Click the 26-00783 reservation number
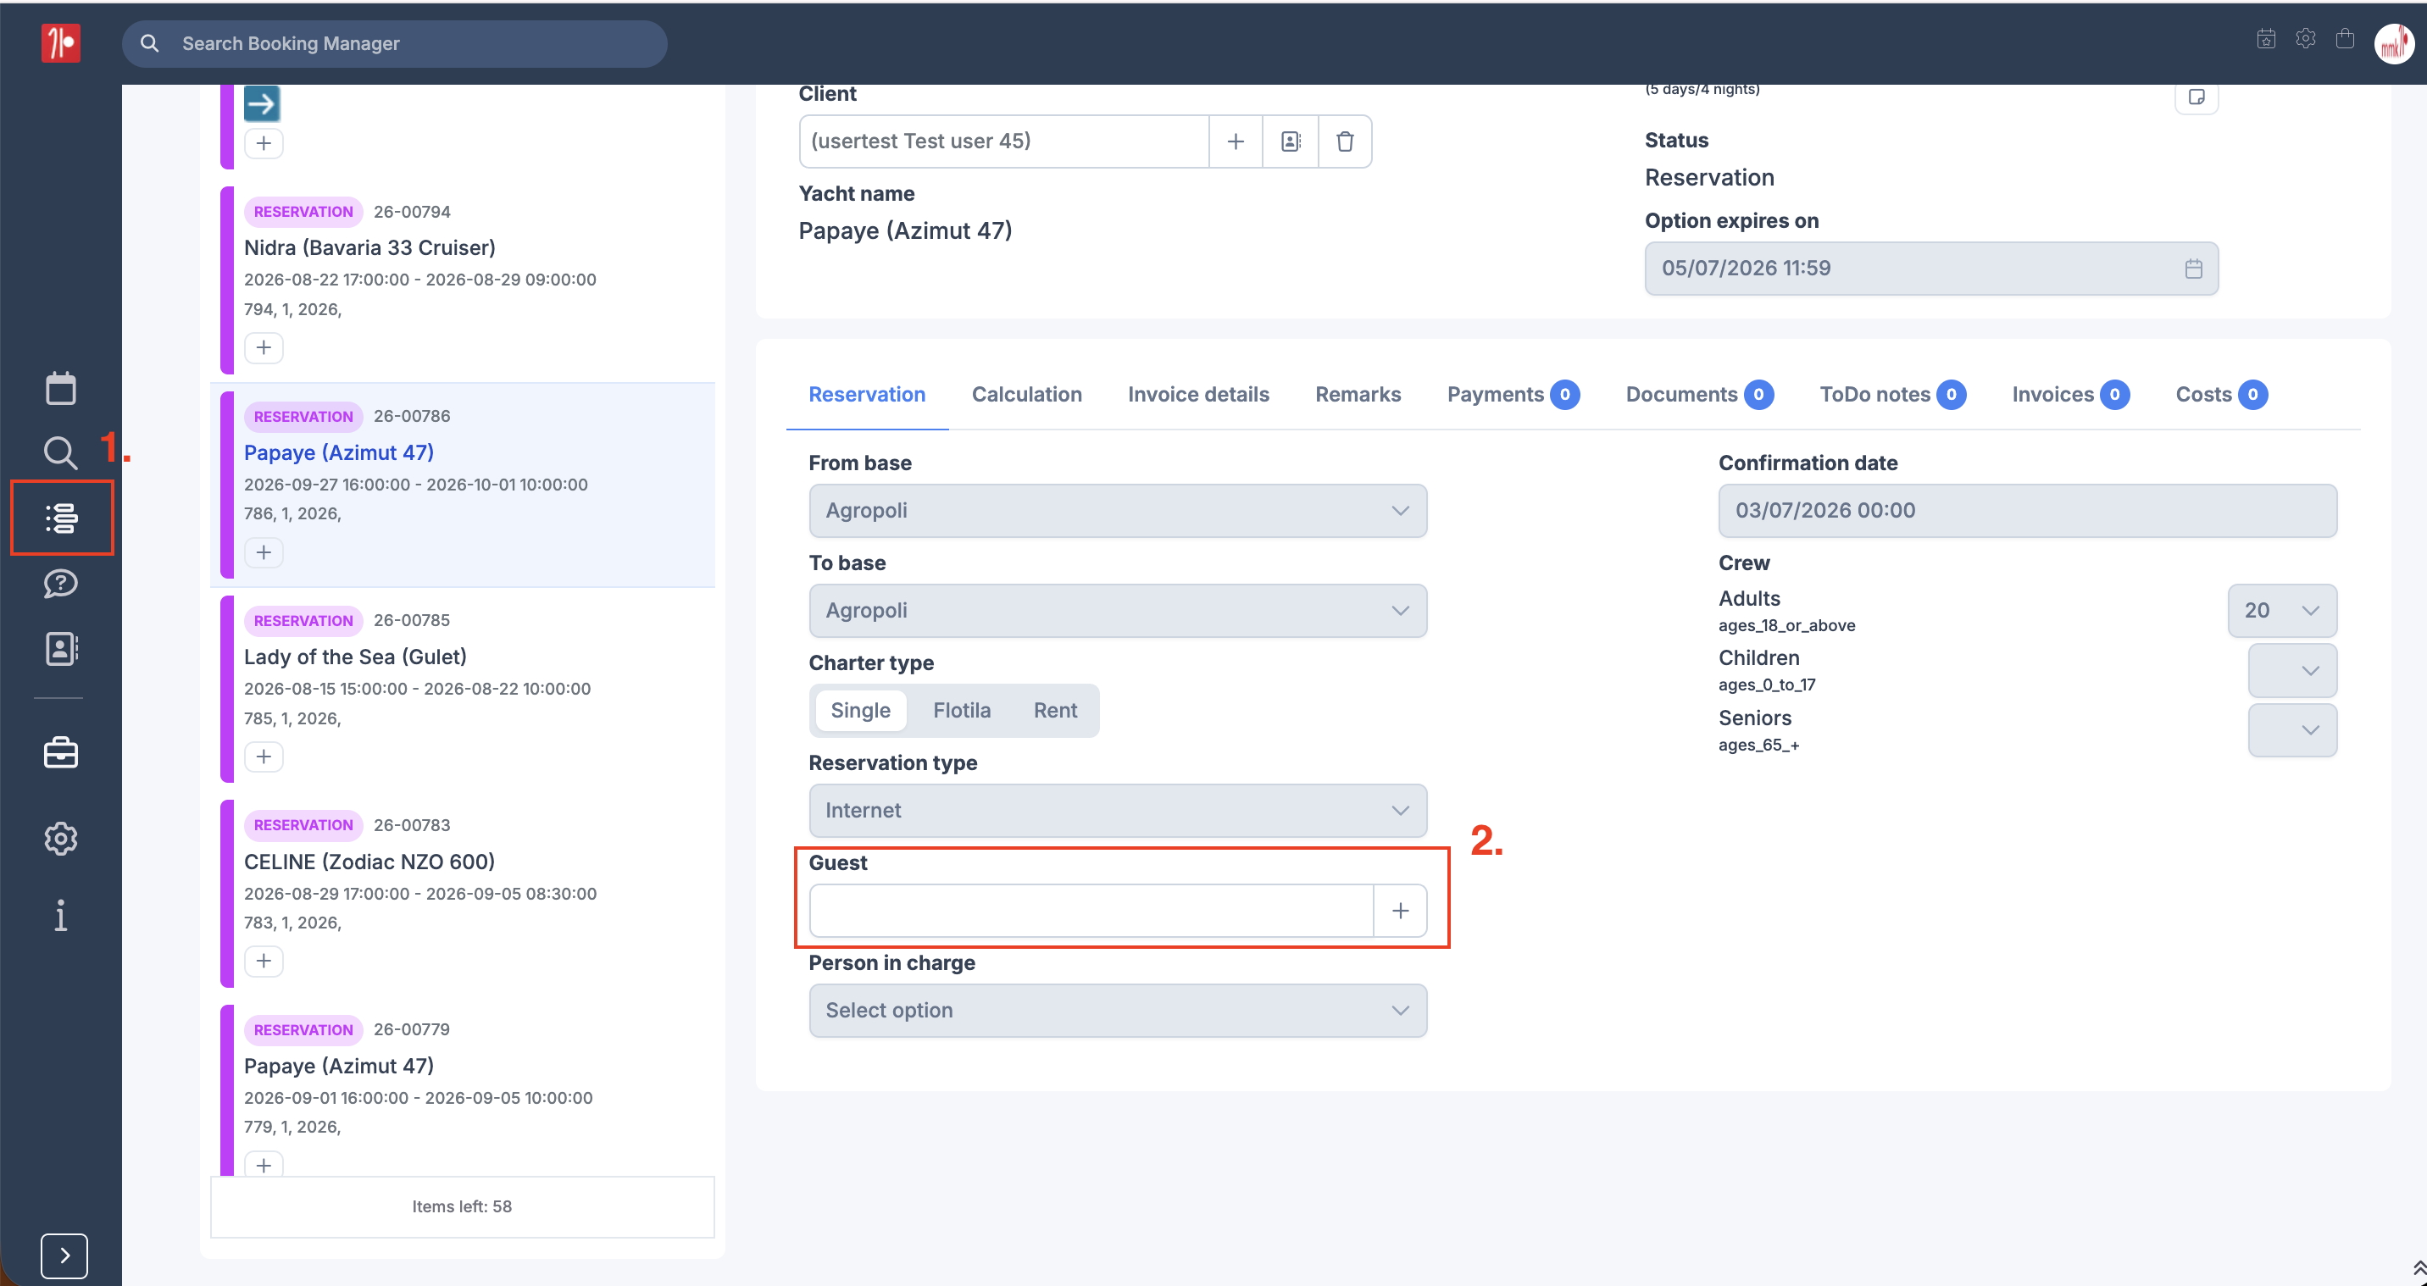Viewport: 2427px width, 1286px height. (412, 825)
